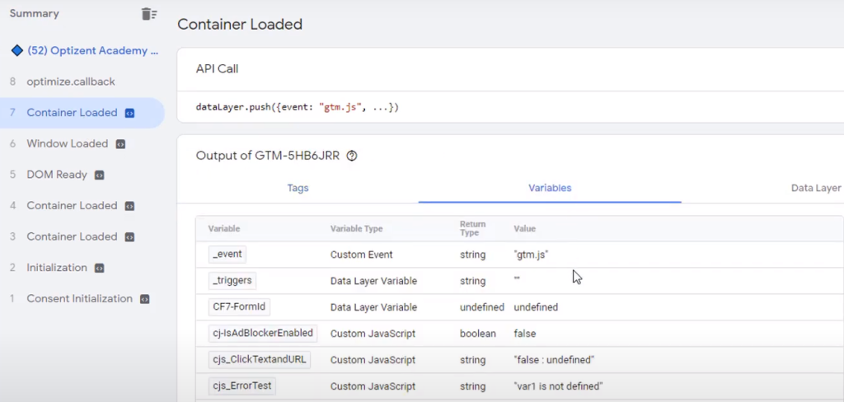The height and width of the screenshot is (402, 844).
Task: Click code icon beside Initialization event
Action: [x=100, y=268]
